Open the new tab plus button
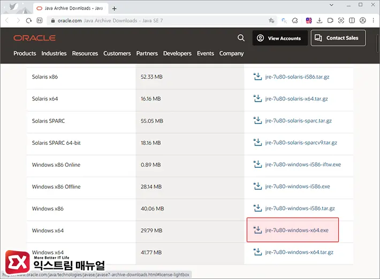 114,9
